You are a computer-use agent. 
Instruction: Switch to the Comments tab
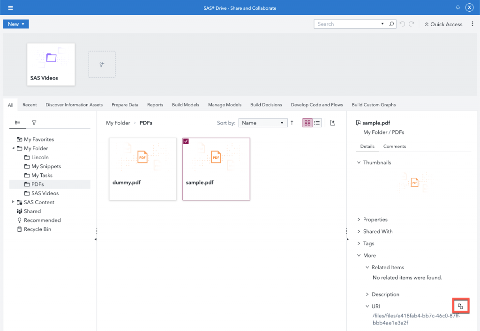394,146
